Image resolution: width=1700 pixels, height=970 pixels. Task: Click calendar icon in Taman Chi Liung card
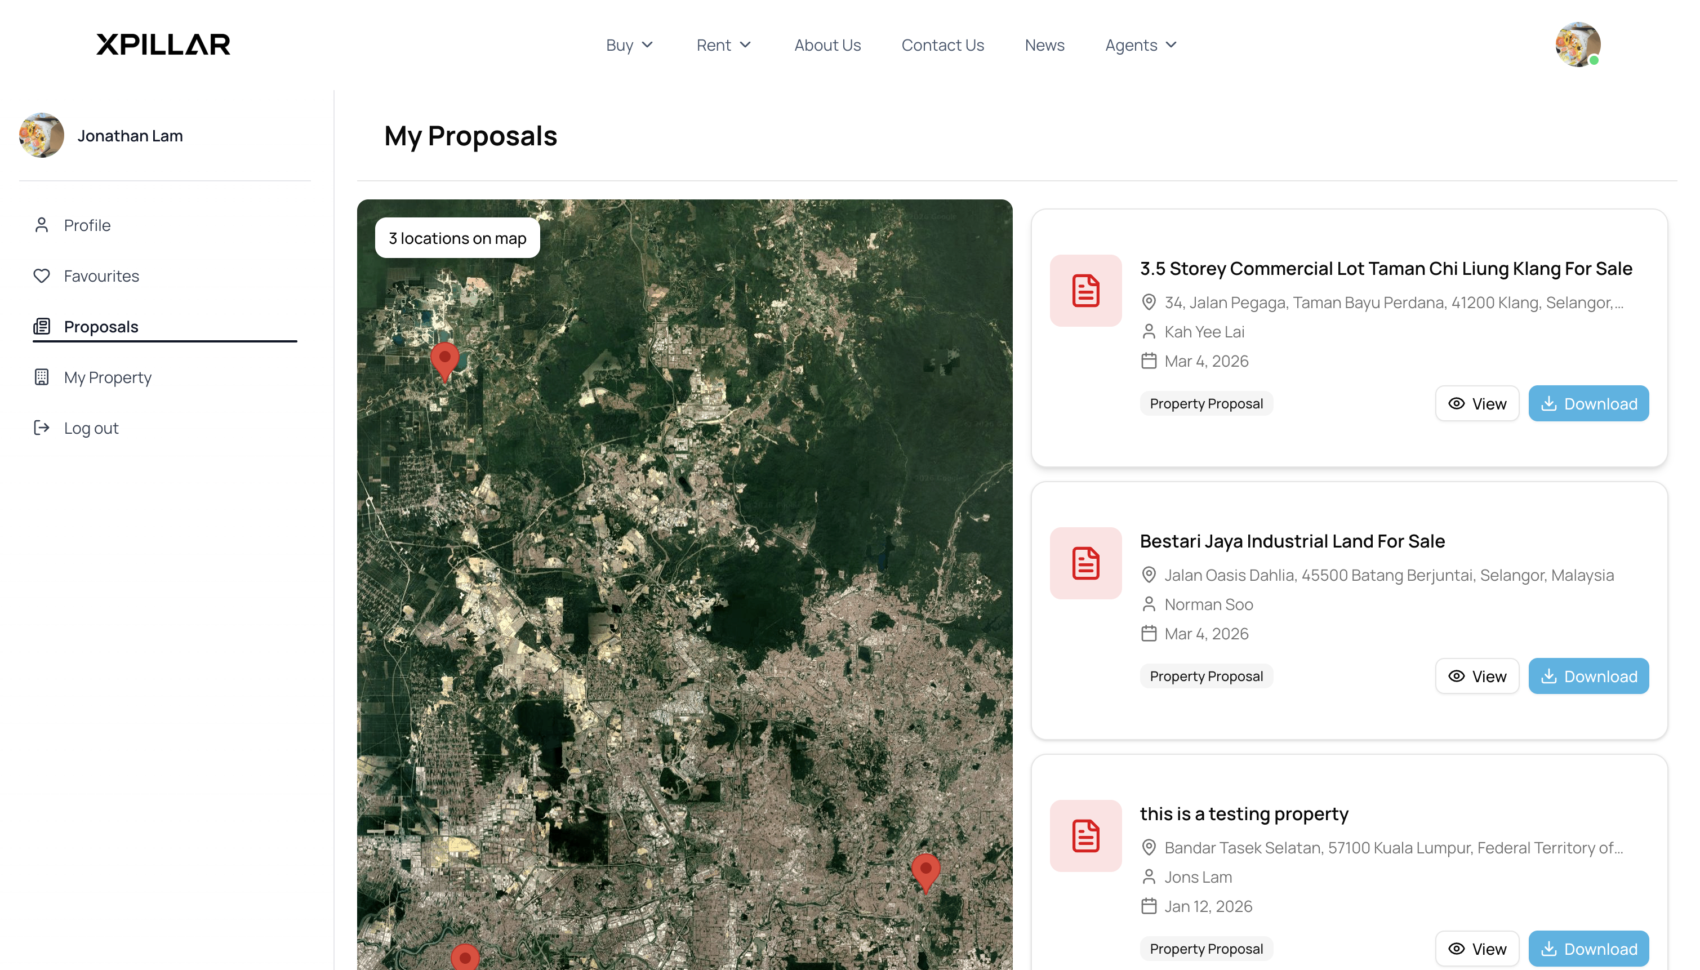[1149, 361]
